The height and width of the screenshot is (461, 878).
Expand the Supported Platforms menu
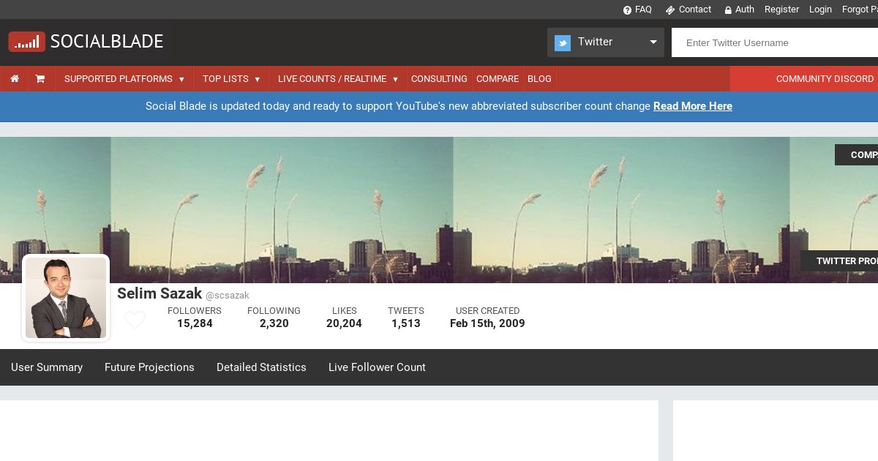(x=124, y=78)
